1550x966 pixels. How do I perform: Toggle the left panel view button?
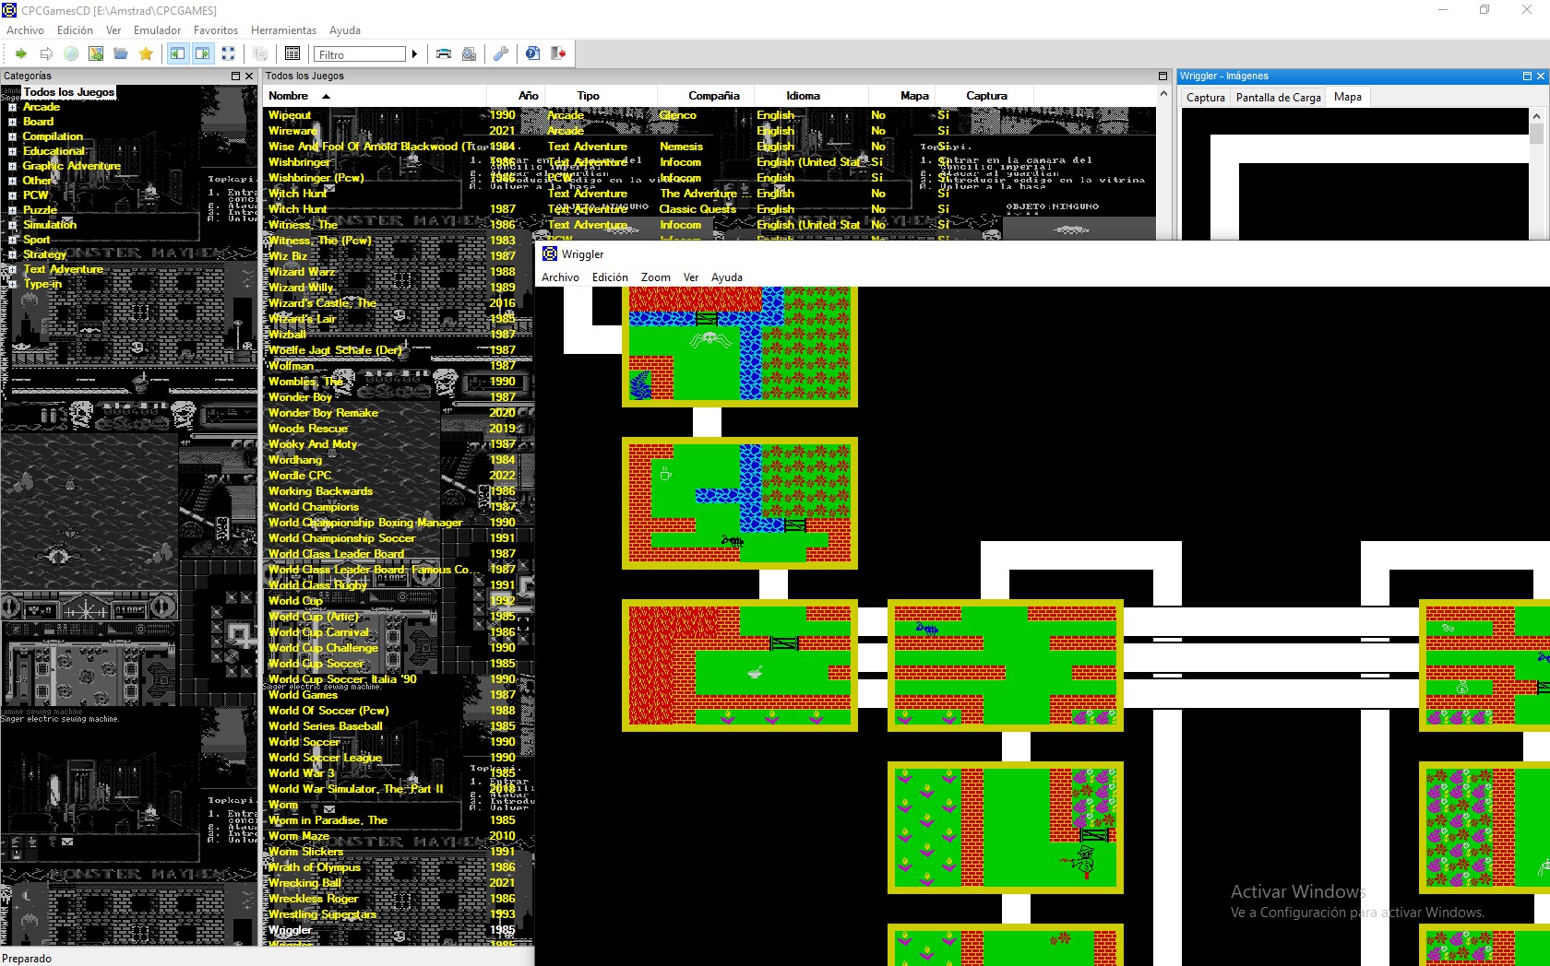coord(177,53)
